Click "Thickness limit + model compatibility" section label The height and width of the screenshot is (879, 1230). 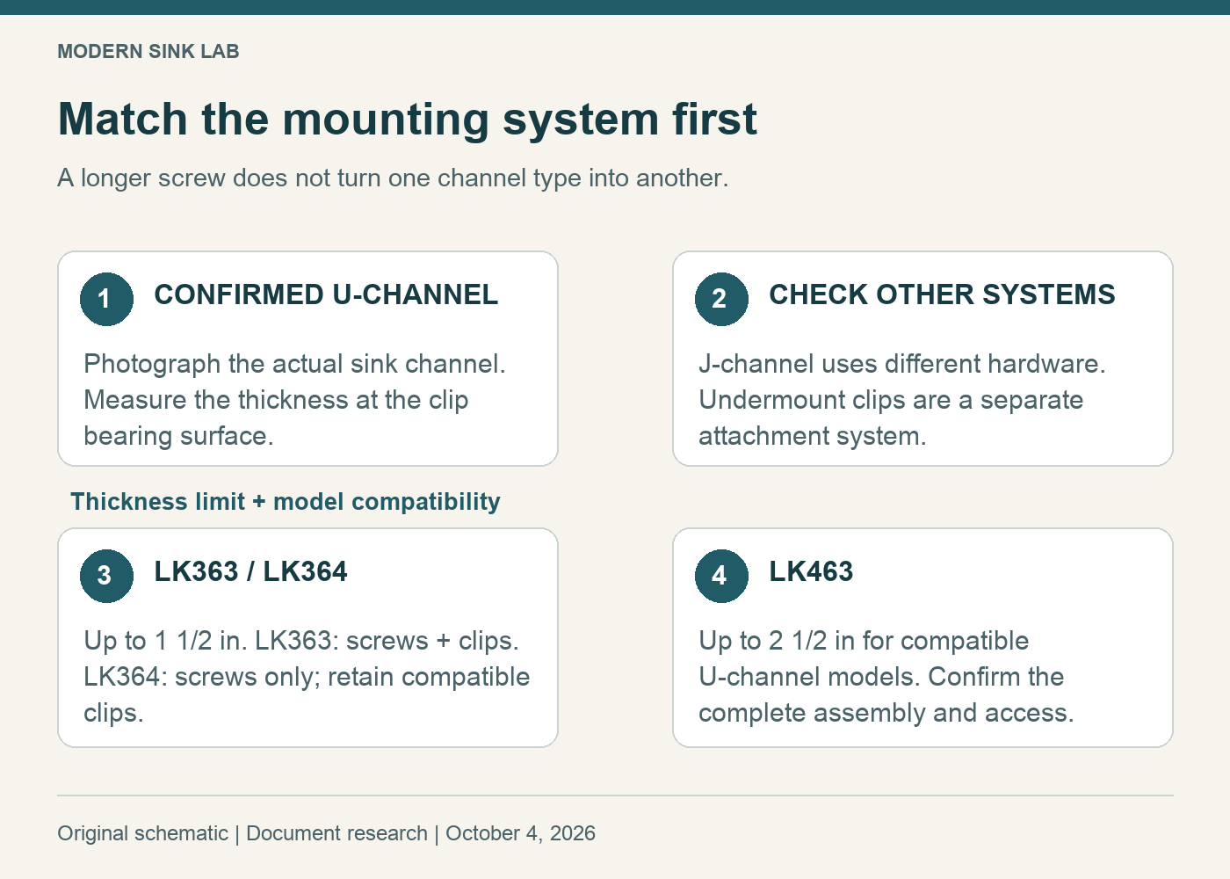(286, 501)
